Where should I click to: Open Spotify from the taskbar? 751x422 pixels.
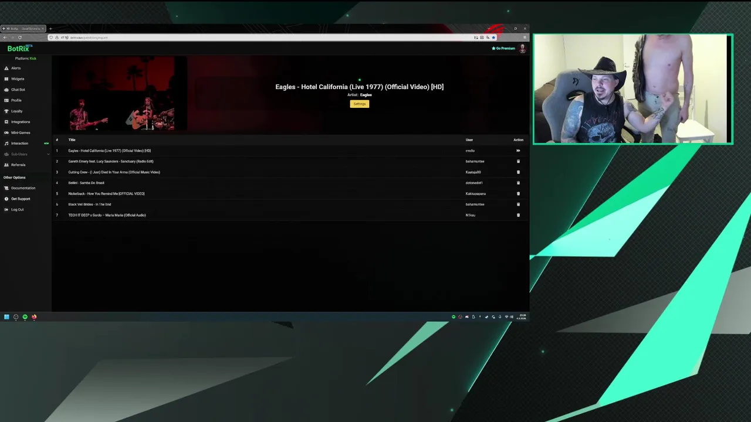pos(25,317)
